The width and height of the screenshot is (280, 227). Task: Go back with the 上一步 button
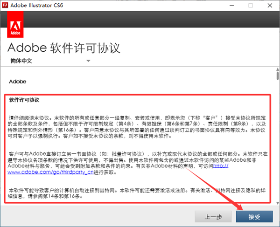[x=213, y=216]
